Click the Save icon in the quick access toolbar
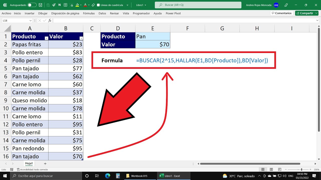Screen dimensions: 321x180 [40, 5]
